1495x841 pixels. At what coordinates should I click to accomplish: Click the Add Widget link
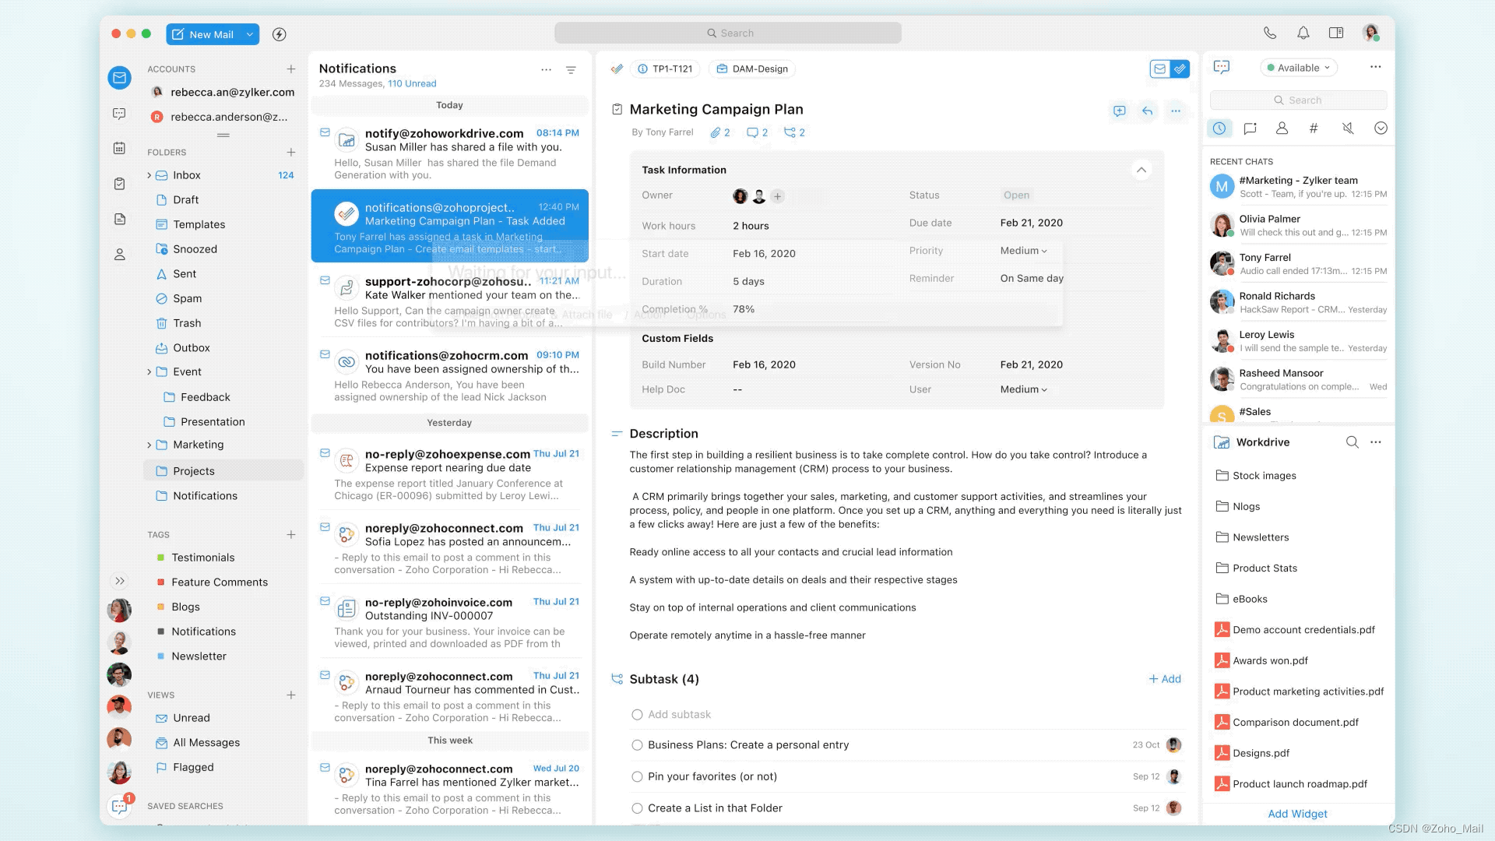point(1297,814)
